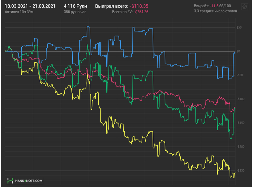Image resolution: width=253 pixels, height=187 pixels.
Task: Click '3.3 среднее число столов' text
Action: (x=215, y=11)
